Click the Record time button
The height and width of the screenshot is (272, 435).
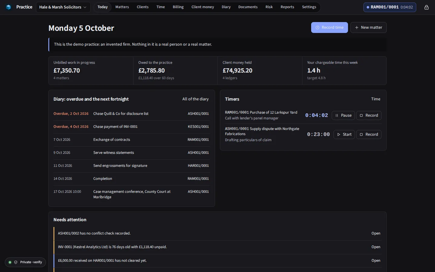(x=330, y=28)
